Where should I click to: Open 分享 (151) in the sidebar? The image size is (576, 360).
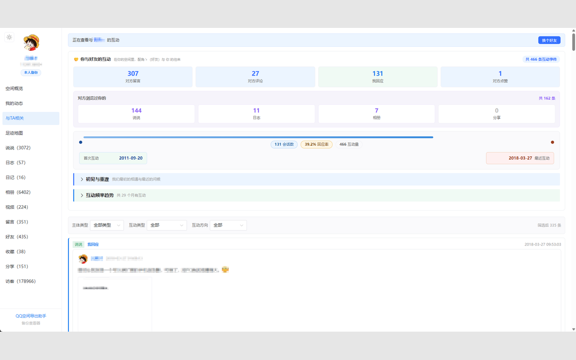coord(31,266)
